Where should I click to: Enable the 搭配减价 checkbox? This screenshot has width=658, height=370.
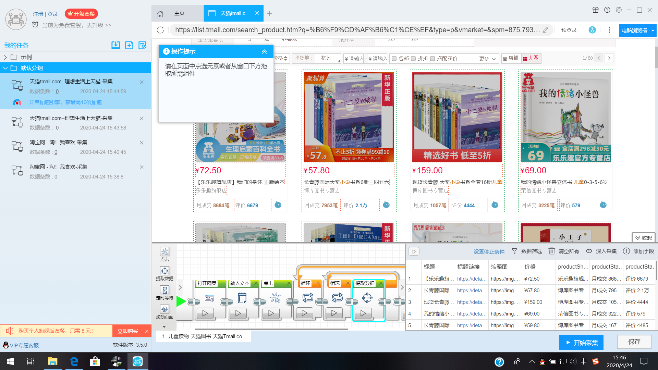(432, 59)
